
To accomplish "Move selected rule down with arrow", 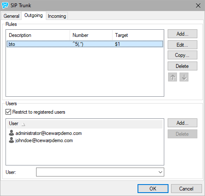I will coord(184,77).
